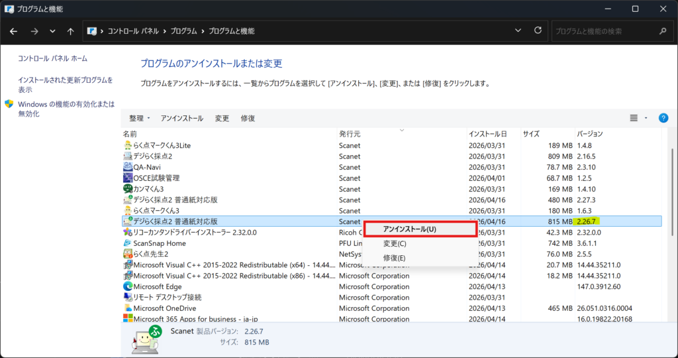
Task: Expand the プログラム breadcrumb chevron
Action: click(203, 31)
